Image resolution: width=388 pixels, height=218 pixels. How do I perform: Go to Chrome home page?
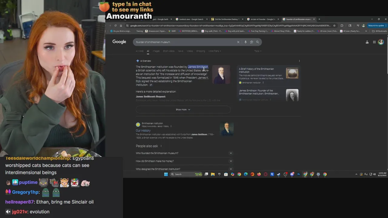(x=121, y=25)
